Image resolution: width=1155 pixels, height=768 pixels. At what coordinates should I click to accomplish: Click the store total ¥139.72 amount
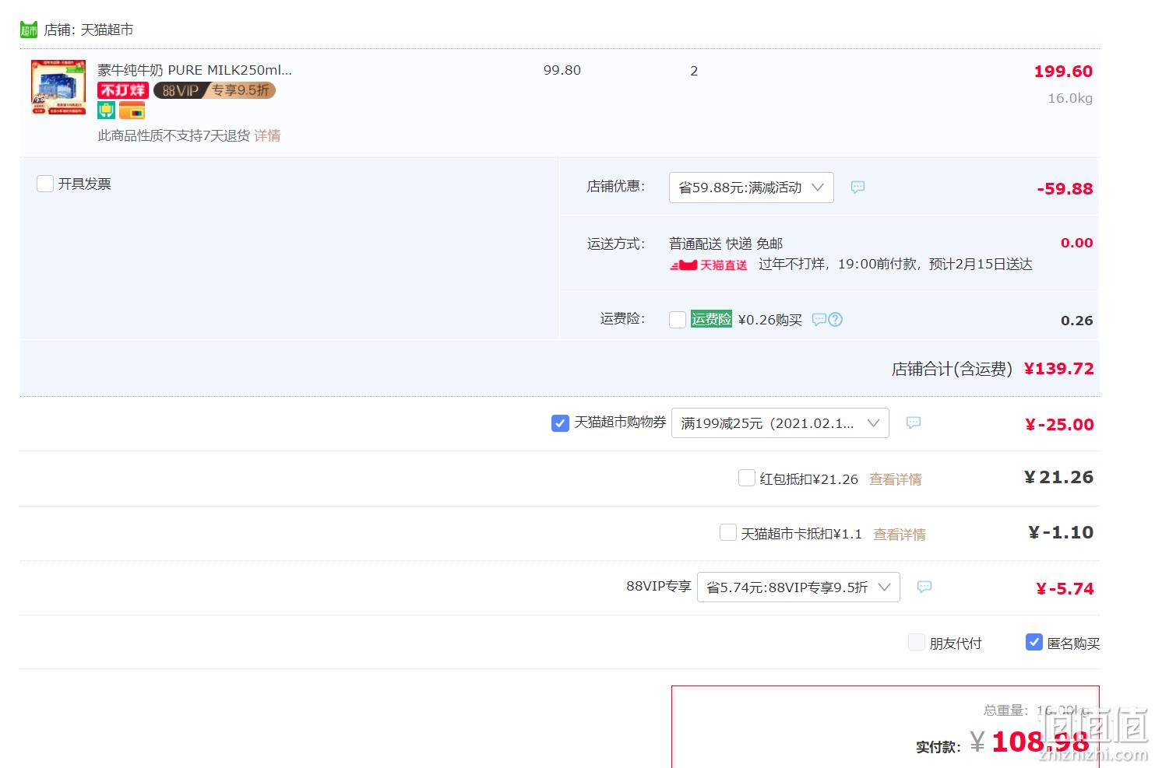[x=1059, y=369]
